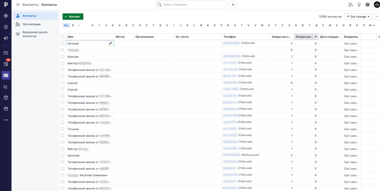380x191 pixels.
Task: Open the Leads target icon in sidebar
Action: [6, 16]
